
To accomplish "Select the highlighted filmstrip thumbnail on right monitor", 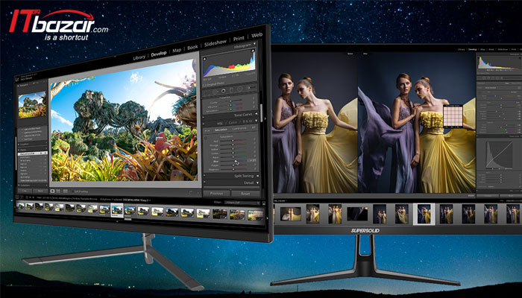I will coord(424,214).
